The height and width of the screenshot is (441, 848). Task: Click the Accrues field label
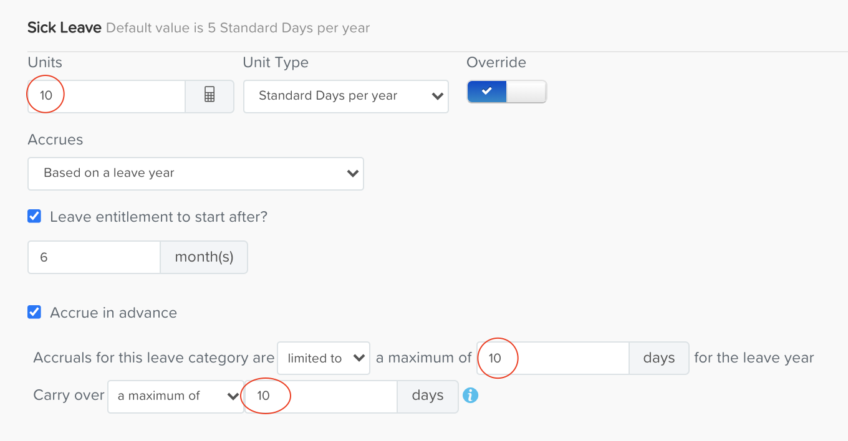tap(55, 140)
